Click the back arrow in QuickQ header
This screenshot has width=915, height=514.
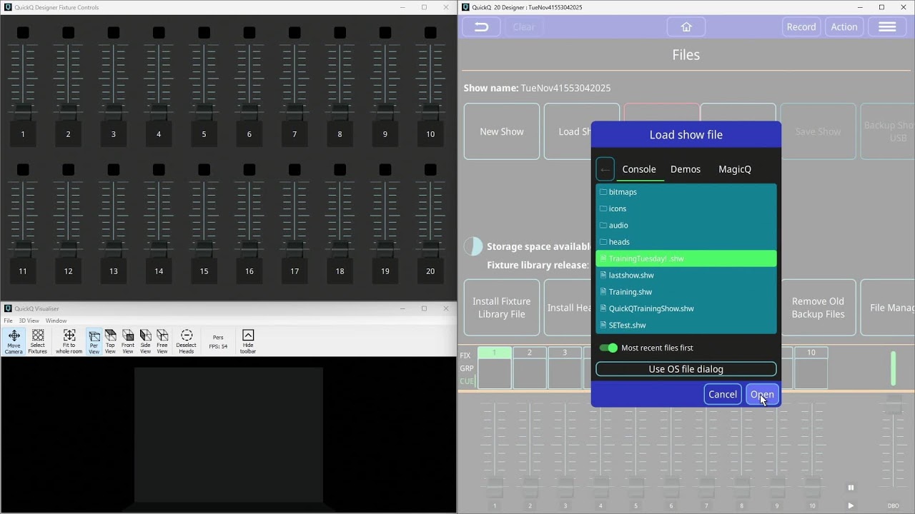pos(481,27)
